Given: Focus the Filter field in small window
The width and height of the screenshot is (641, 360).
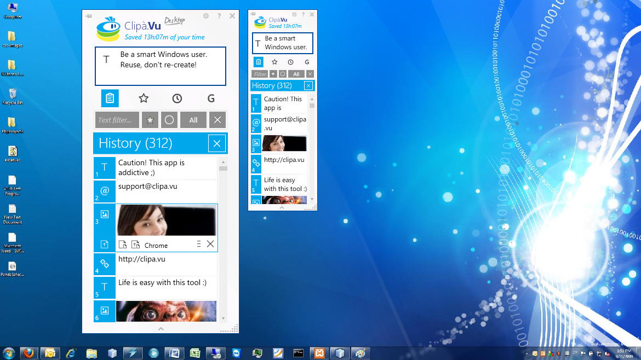Looking at the screenshot, I should 260,74.
